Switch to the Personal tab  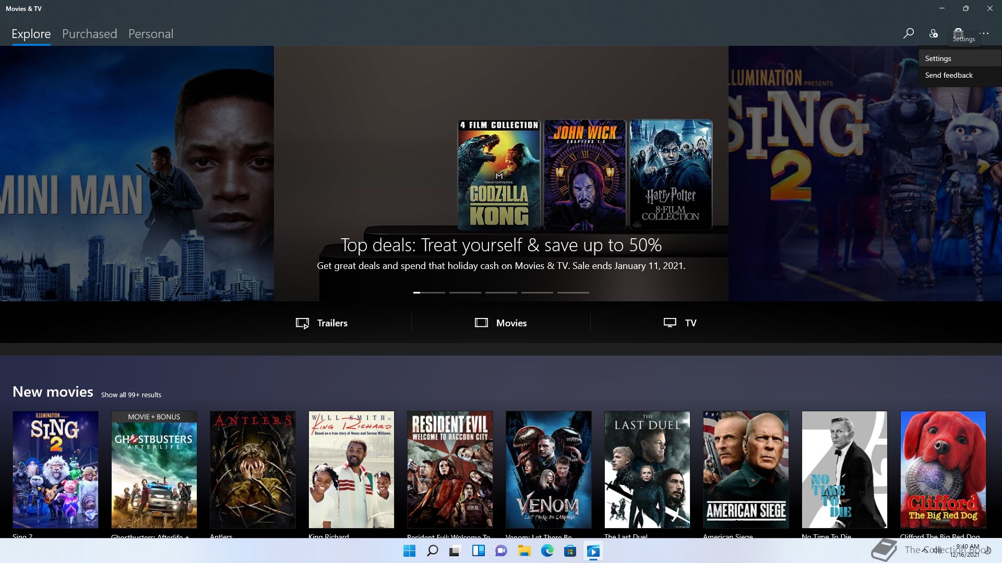[x=151, y=34]
